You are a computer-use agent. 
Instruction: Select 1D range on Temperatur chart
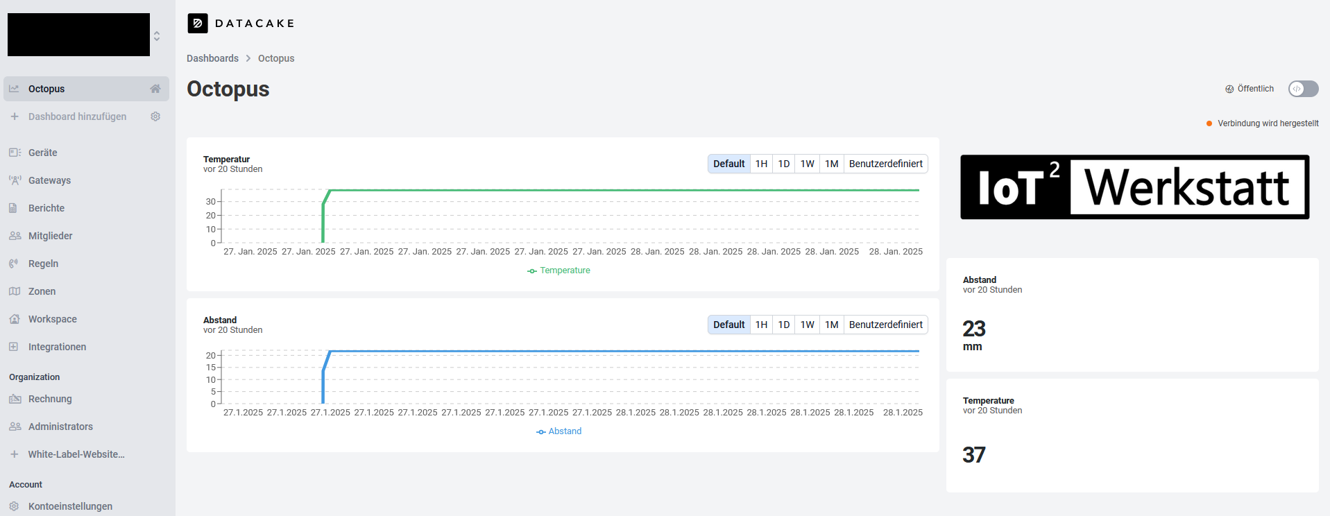click(784, 164)
